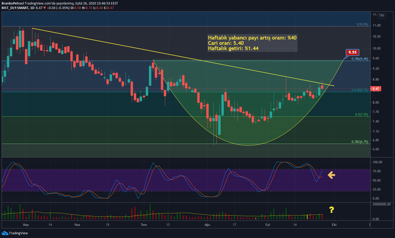
Task: Click the 6.60 price axis label
Action: click(x=376, y=149)
